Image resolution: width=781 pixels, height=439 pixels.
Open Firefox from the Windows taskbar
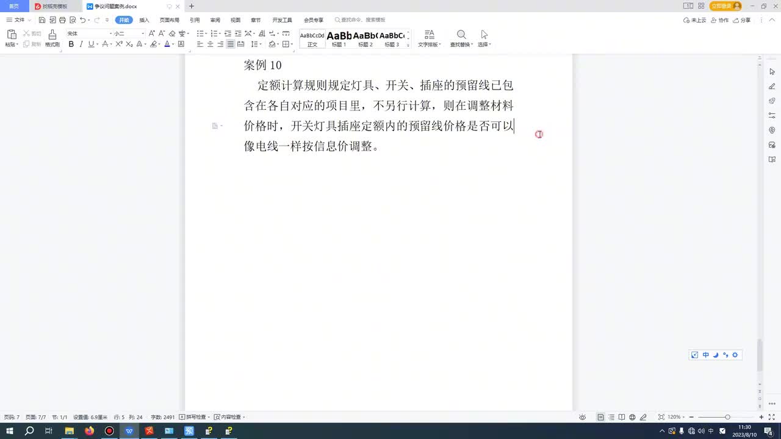coord(90,431)
